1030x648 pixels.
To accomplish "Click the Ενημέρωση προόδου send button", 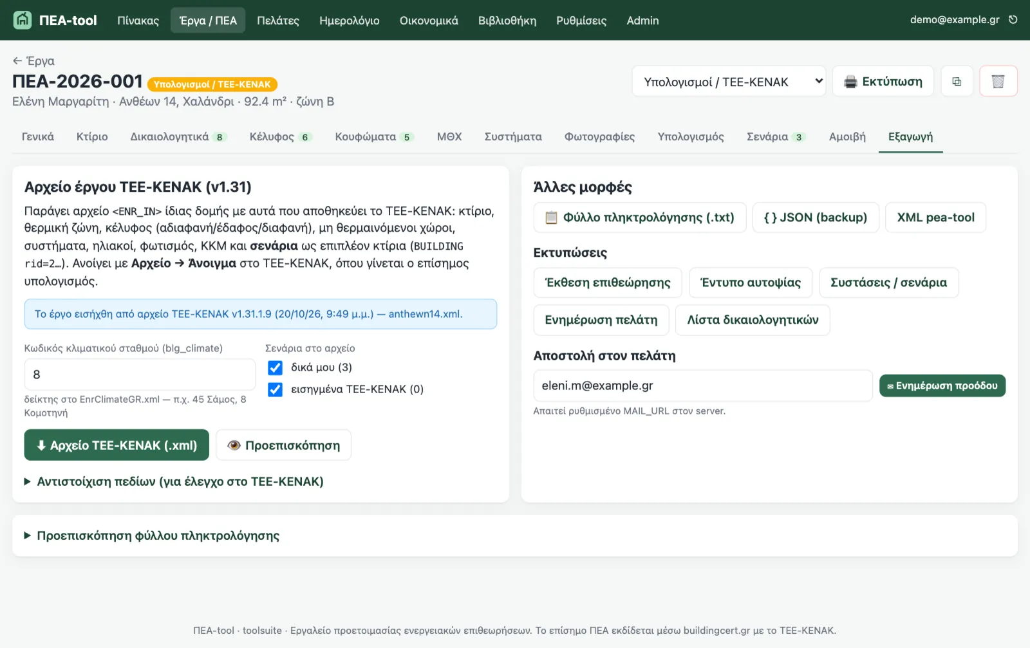I will [x=942, y=385].
